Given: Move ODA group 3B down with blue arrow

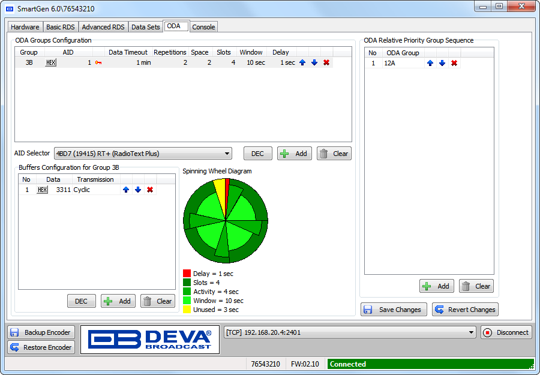Looking at the screenshot, I should pyautogui.click(x=314, y=62).
